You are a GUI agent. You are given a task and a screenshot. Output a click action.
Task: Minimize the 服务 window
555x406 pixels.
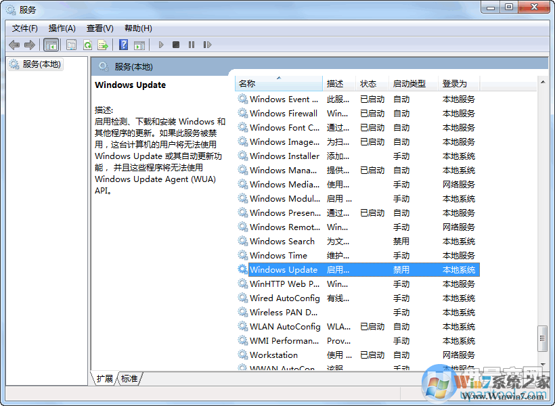pos(491,7)
